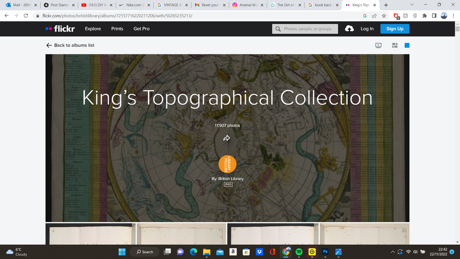Open the Chrome profile avatar
The image size is (460, 259).
pos(444,16)
